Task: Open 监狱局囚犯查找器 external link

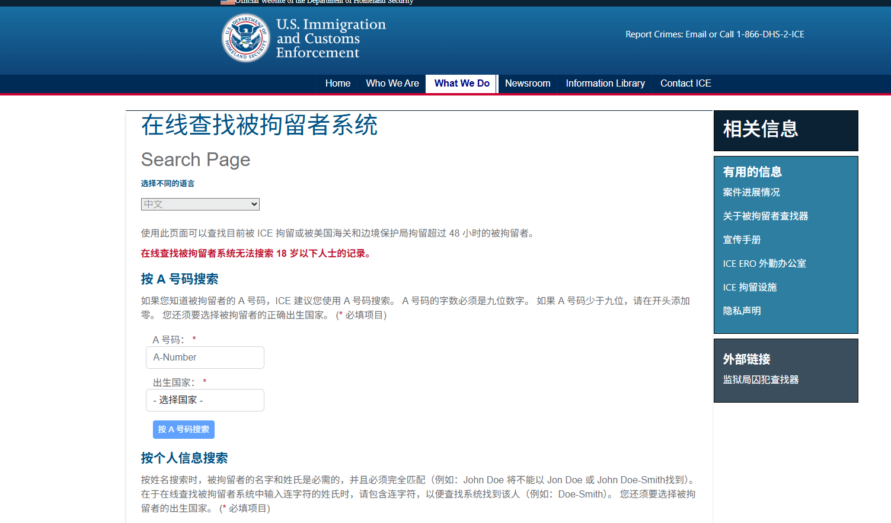Action: (x=761, y=380)
